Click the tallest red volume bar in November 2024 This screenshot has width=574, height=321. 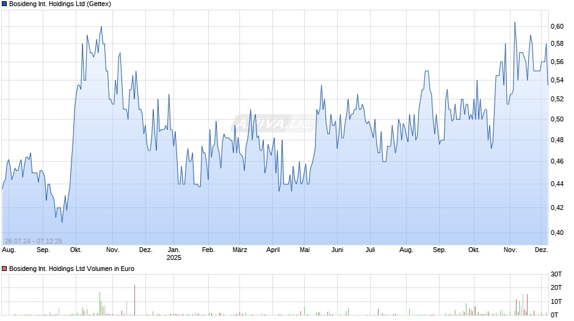pos(135,300)
